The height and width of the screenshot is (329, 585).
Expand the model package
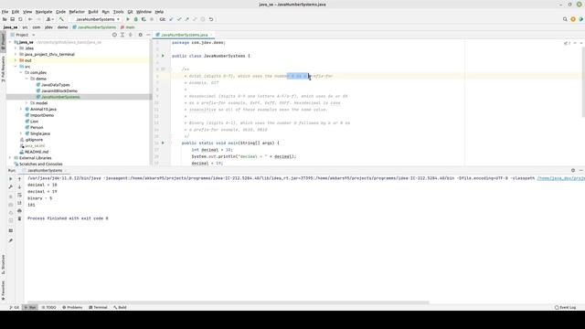27,103
